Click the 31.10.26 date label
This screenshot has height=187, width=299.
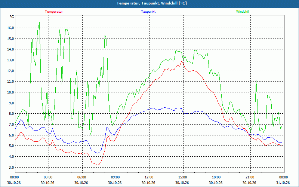tap(283, 183)
